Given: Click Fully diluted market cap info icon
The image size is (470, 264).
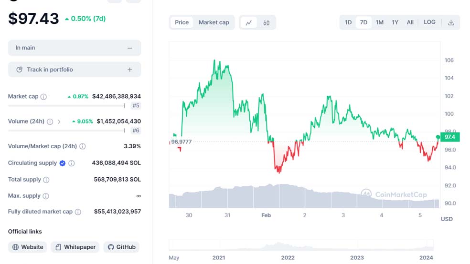Looking at the screenshot, I should pyautogui.click(x=78, y=212).
